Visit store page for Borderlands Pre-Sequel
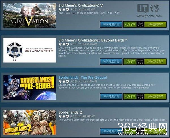The image size is (170, 138). click(x=111, y=96)
